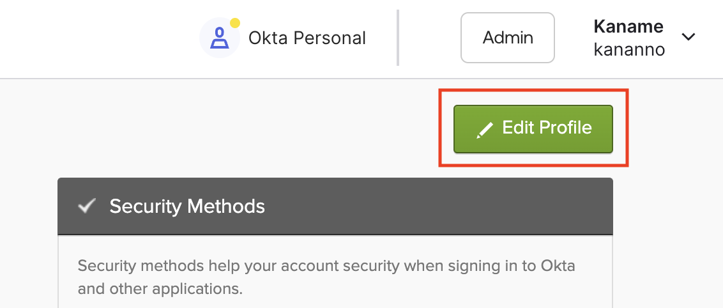Click the empty top header bar area
This screenshot has width=723, height=308.
tap(96, 38)
